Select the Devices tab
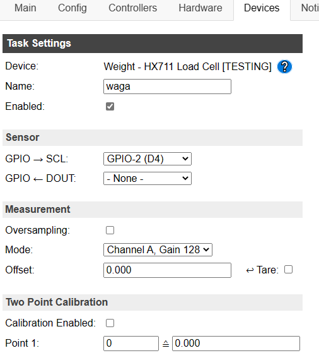 tap(262, 8)
